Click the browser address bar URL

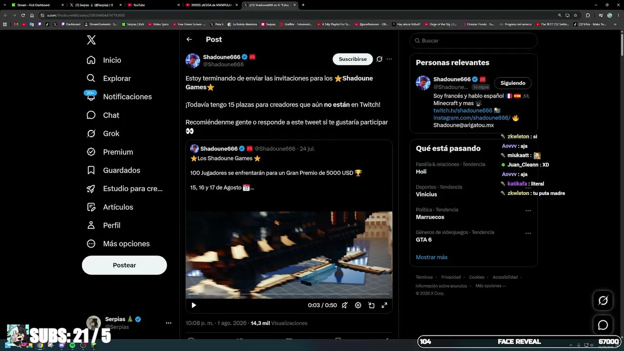coord(86,15)
